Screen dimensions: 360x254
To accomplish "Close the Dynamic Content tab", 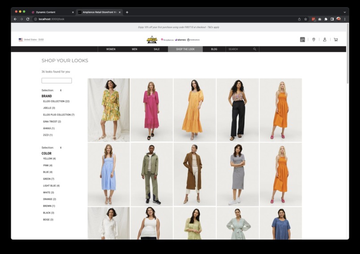I will pyautogui.click(x=73, y=12).
